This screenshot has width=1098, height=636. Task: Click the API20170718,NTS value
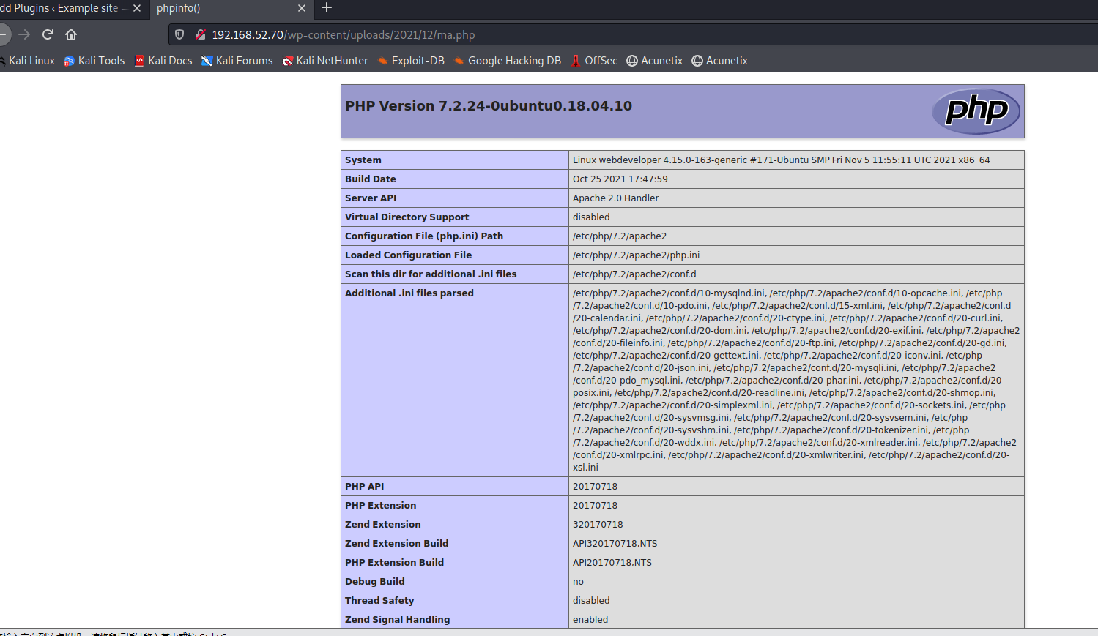coord(612,563)
